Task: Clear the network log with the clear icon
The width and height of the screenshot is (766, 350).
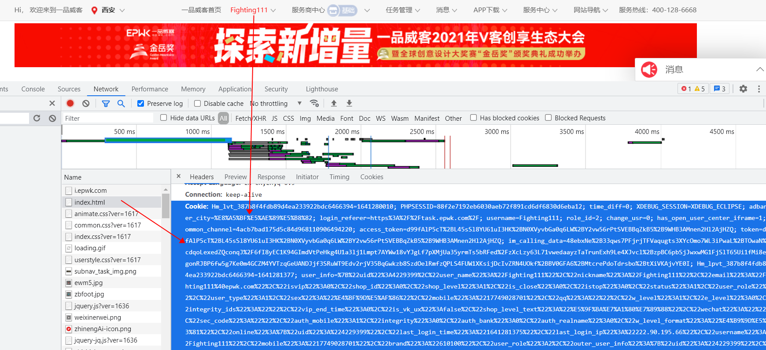Action: click(86, 103)
